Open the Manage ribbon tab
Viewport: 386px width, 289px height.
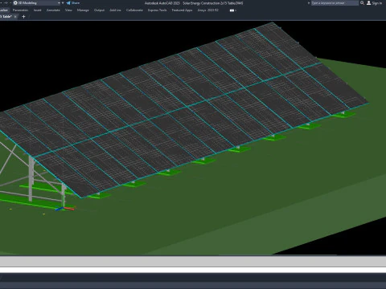click(83, 10)
